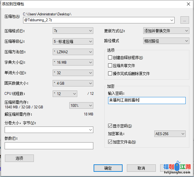Open the AES-256 encryption algorithm dropdown

(170, 134)
